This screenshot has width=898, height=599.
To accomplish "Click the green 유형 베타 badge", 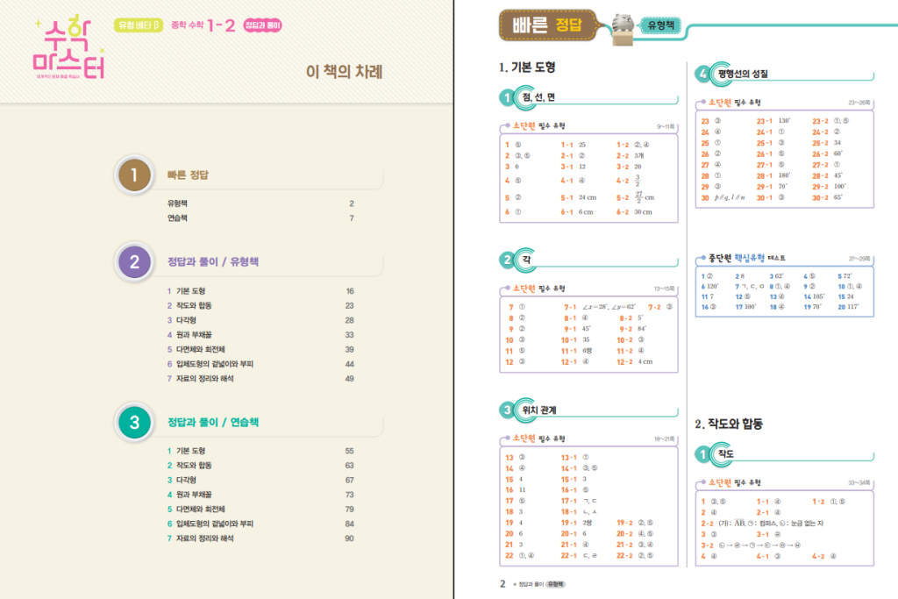I will click(x=139, y=25).
